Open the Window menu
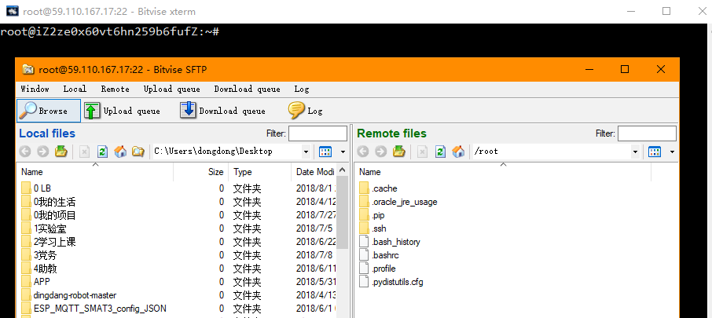Image resolution: width=712 pixels, height=318 pixels. (35, 89)
